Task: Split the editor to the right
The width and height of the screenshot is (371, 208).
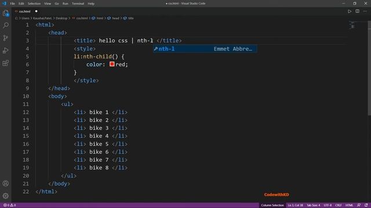Action: coord(357,12)
